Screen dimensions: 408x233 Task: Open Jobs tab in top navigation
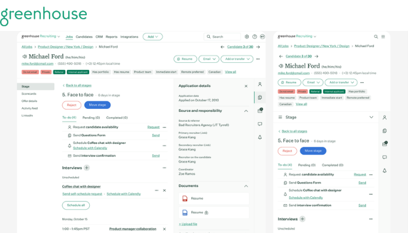[69, 37]
